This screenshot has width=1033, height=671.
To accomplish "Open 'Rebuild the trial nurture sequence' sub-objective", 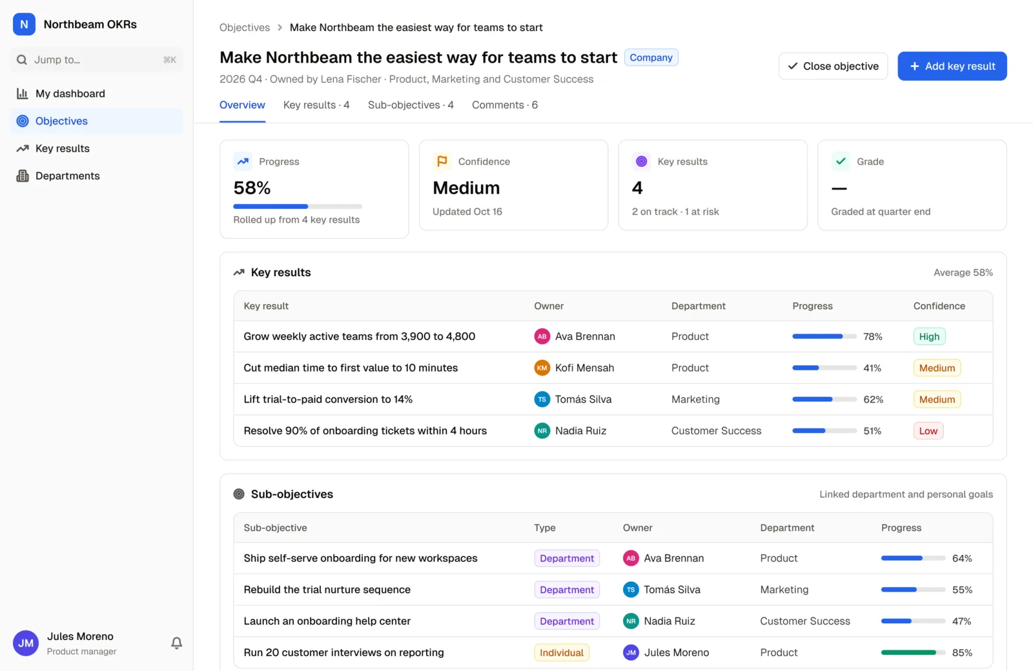I will [327, 590].
